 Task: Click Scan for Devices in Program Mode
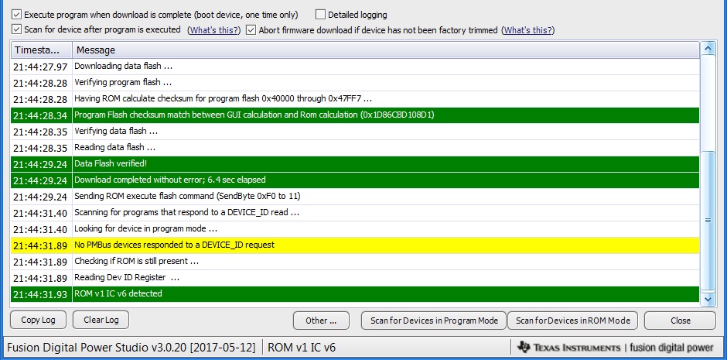tap(434, 321)
